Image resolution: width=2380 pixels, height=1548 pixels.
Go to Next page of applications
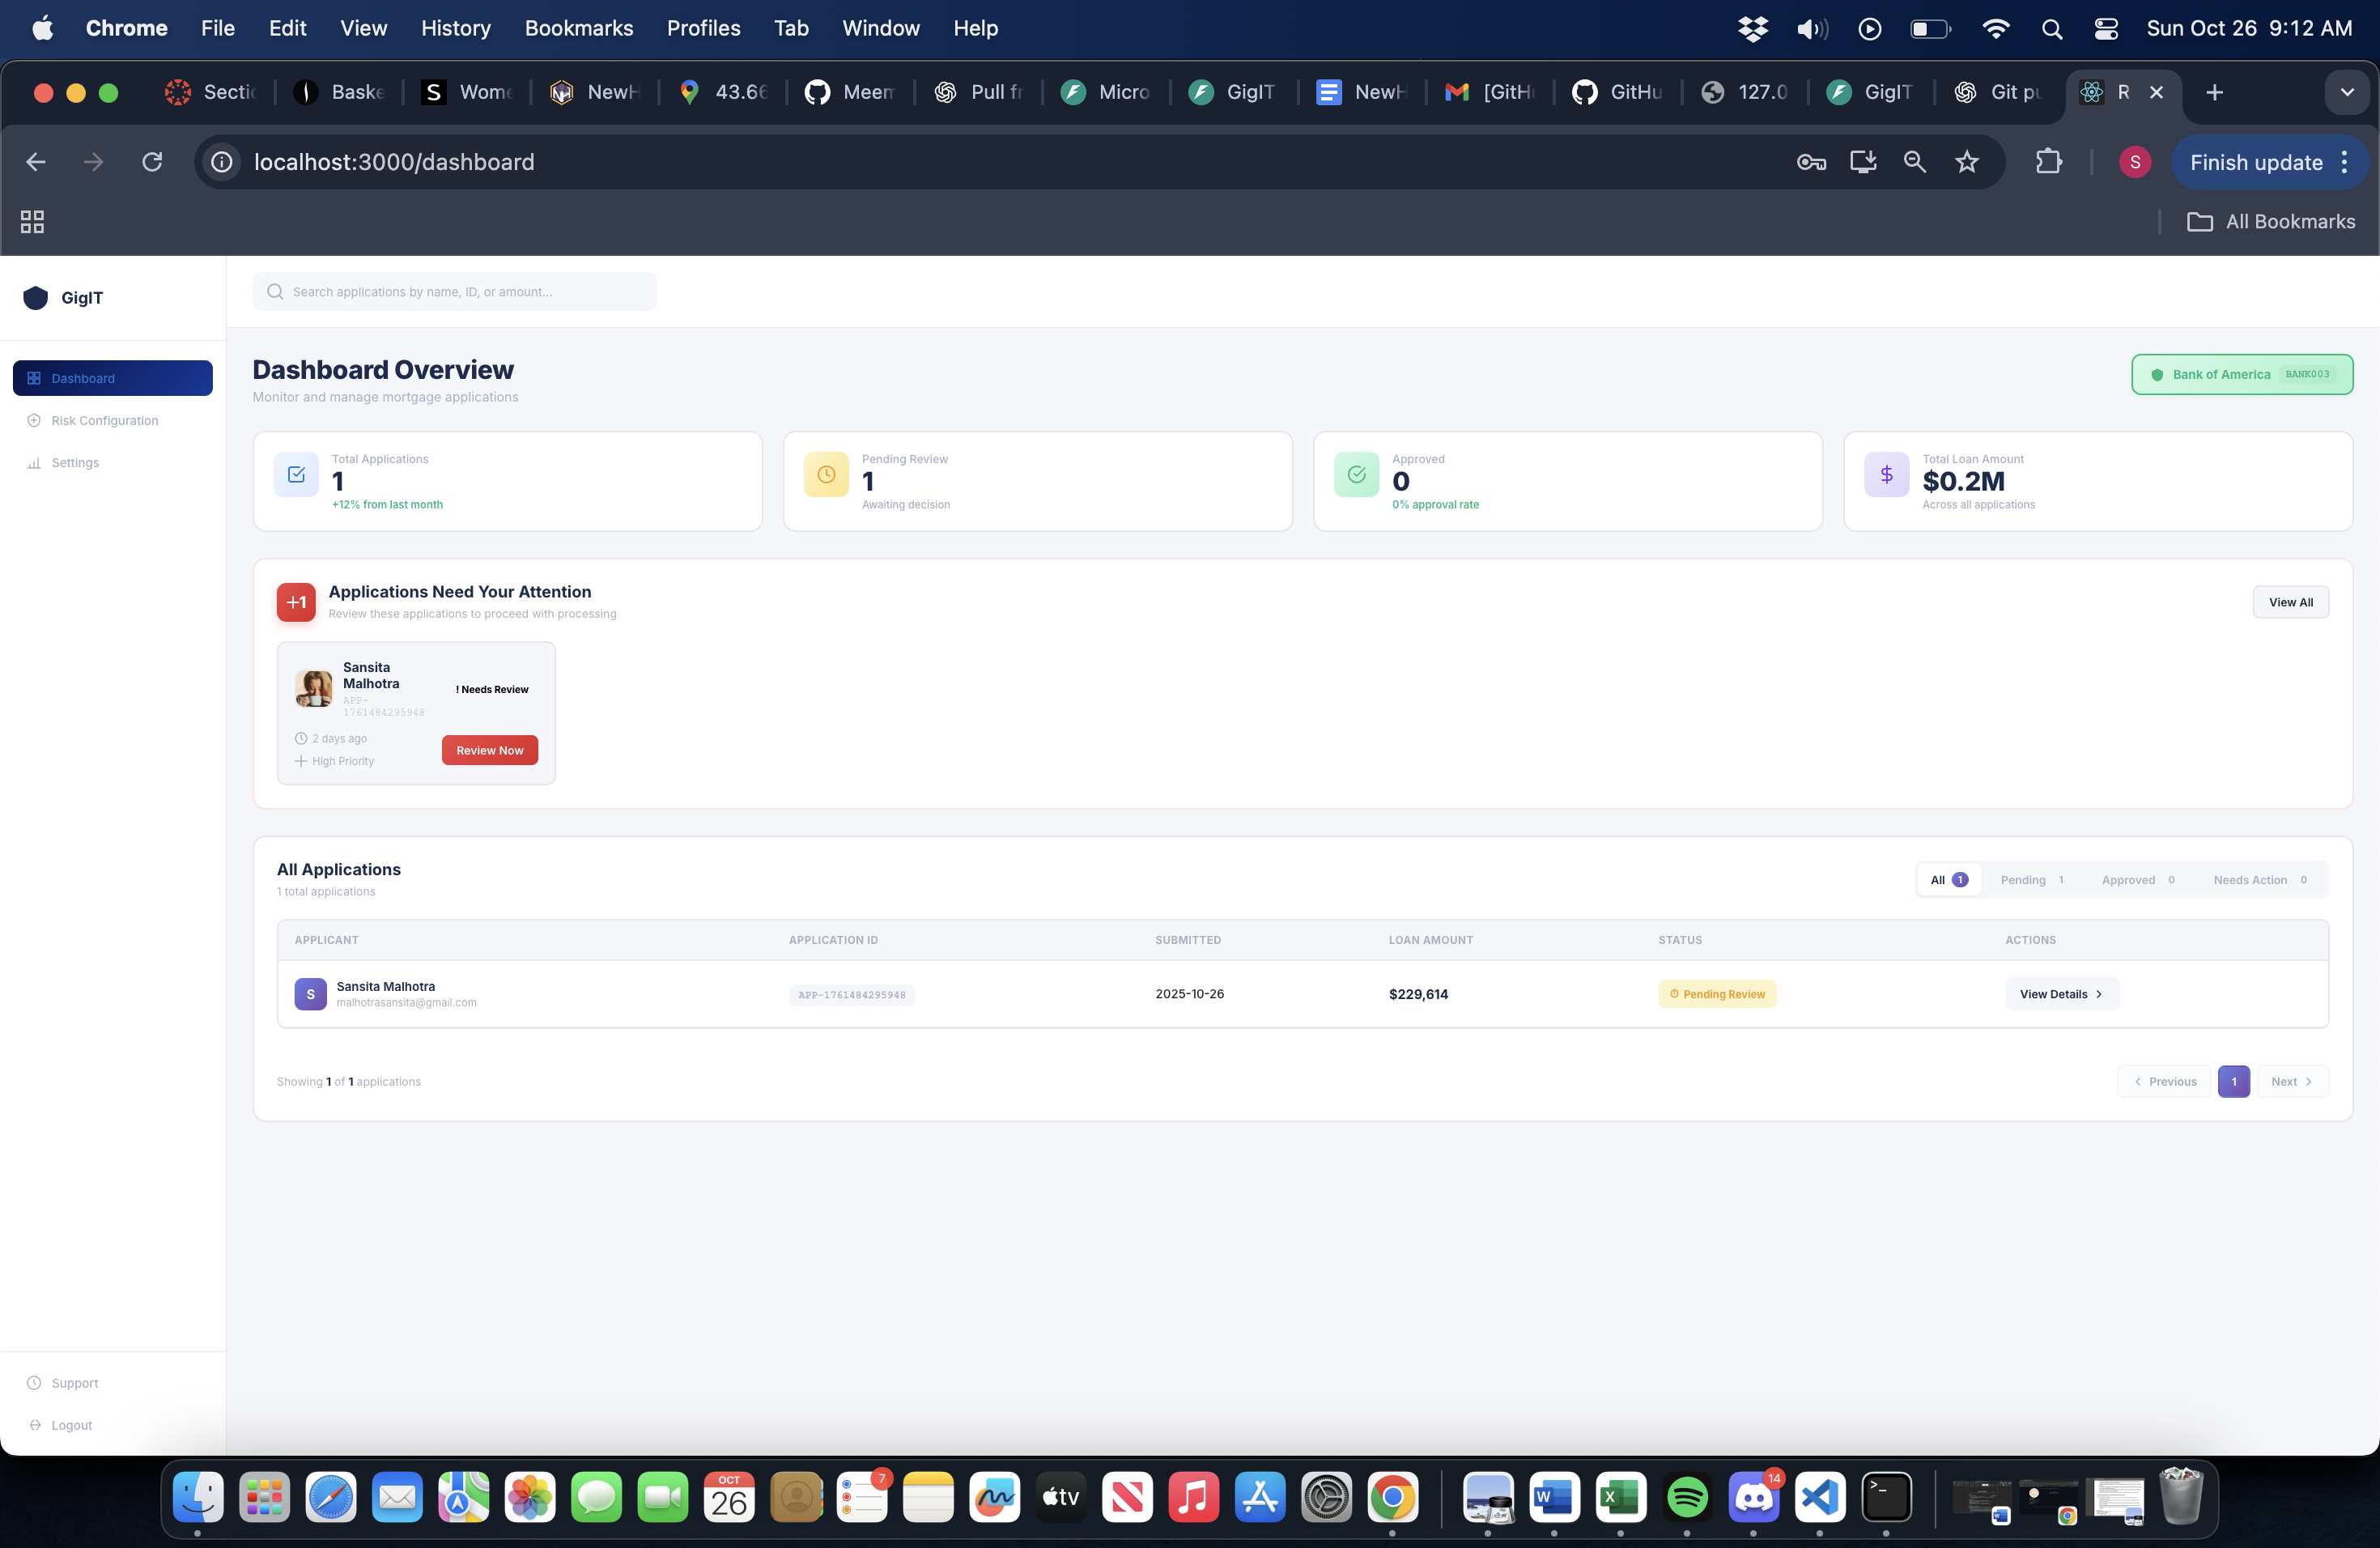click(2291, 1081)
